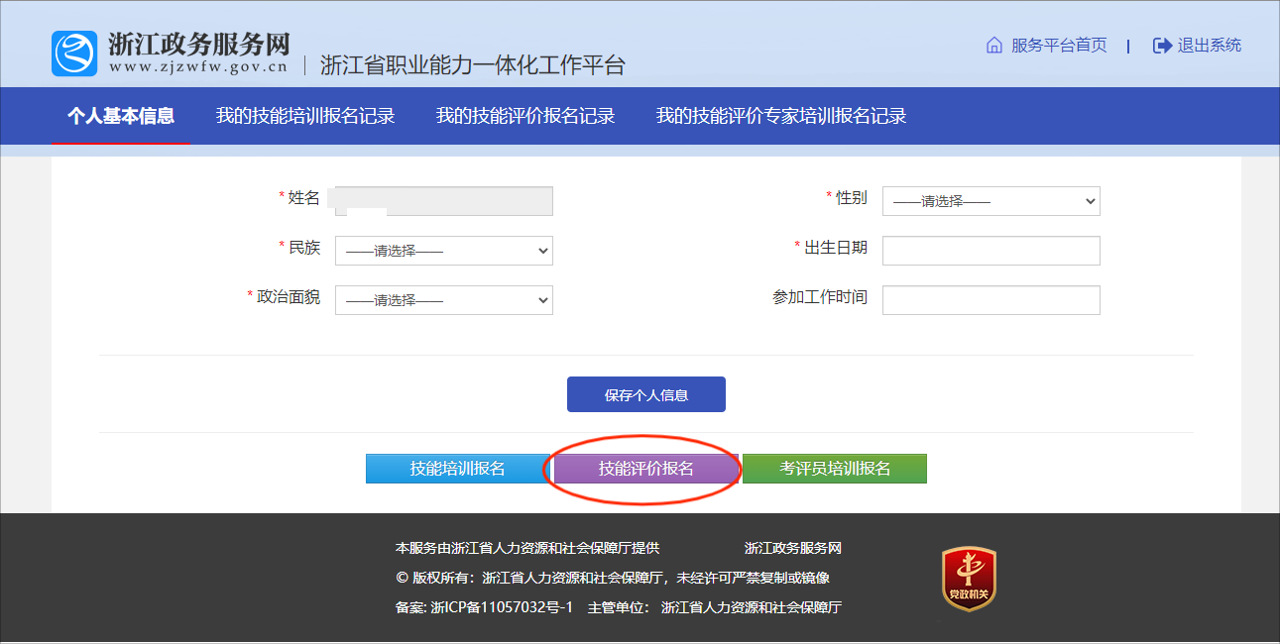Image resolution: width=1280 pixels, height=644 pixels.
Task: Open 我的技能评价报名记录 tab
Action: point(525,116)
